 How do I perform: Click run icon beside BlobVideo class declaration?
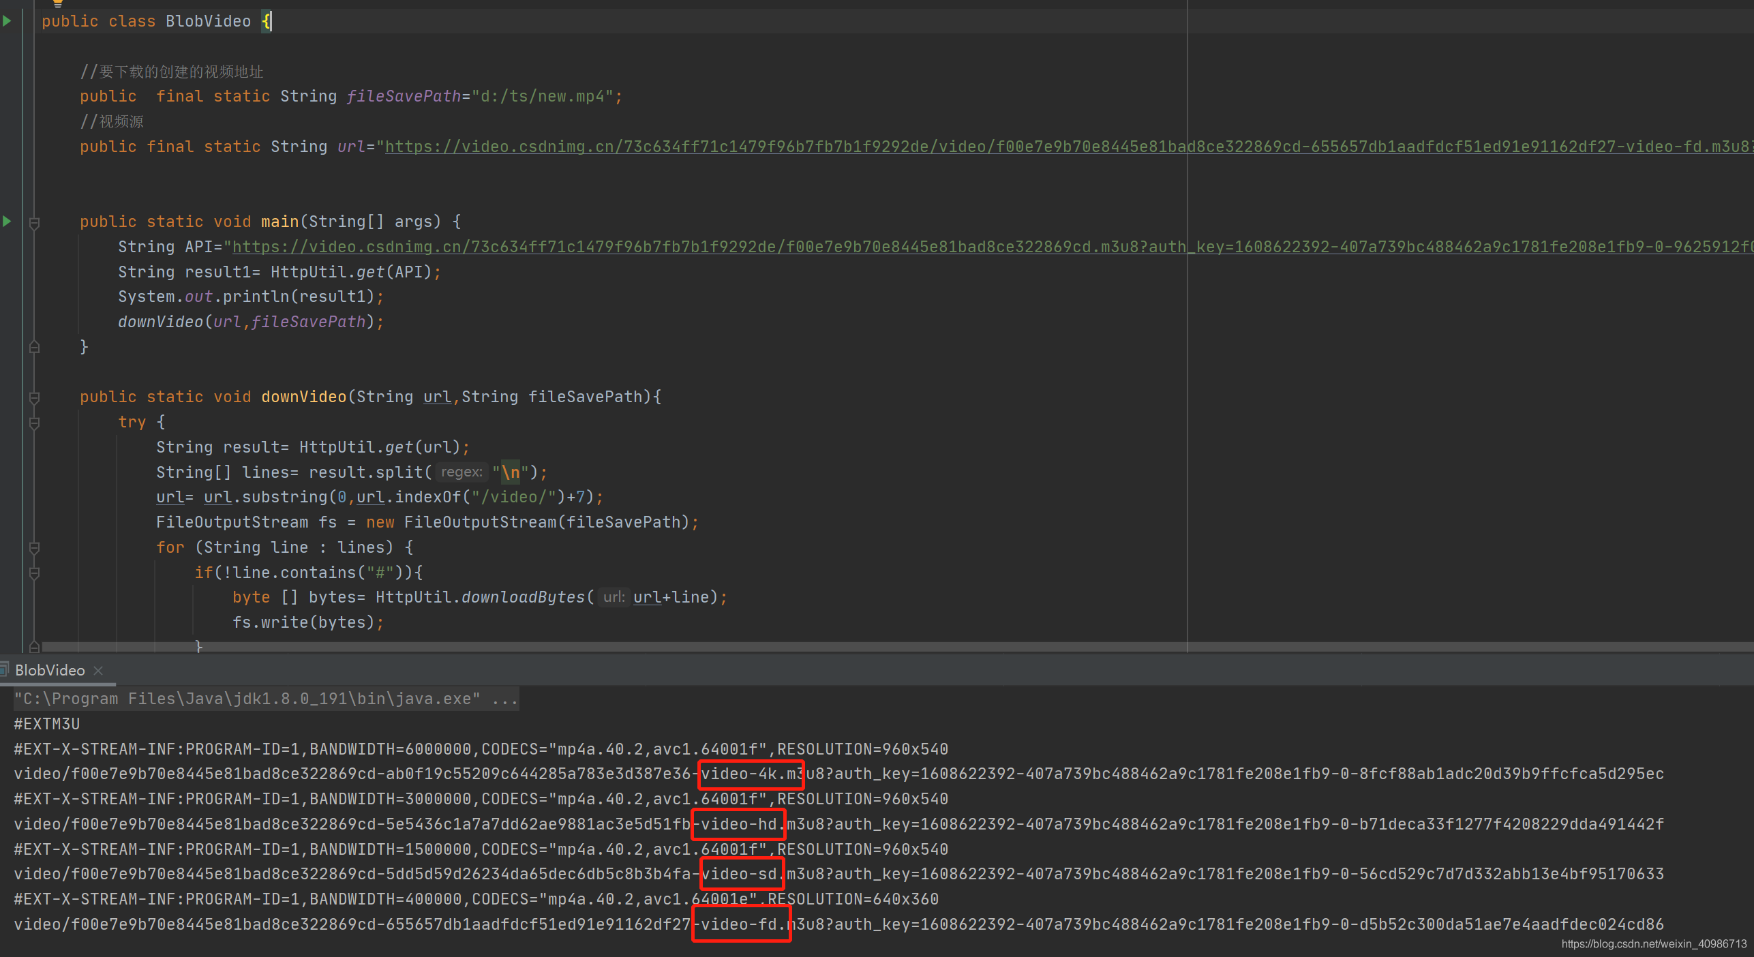tap(7, 20)
